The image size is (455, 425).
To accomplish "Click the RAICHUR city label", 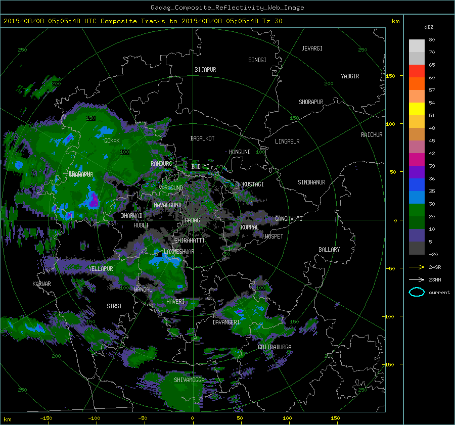I will pos(372,135).
